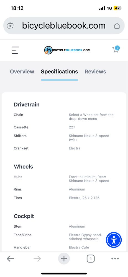This screenshot has width=128, height=277.
Task: Go back with the browser back arrow
Action: pyautogui.click(x=11, y=259)
